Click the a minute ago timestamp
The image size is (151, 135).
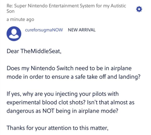tap(20, 19)
